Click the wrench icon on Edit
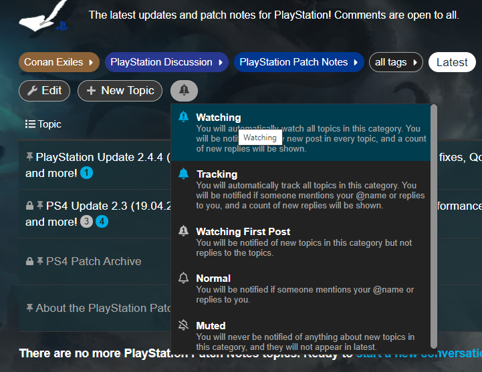The height and width of the screenshot is (372, 482). [32, 91]
